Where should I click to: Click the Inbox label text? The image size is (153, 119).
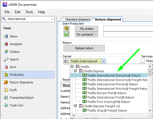tap(13, 36)
